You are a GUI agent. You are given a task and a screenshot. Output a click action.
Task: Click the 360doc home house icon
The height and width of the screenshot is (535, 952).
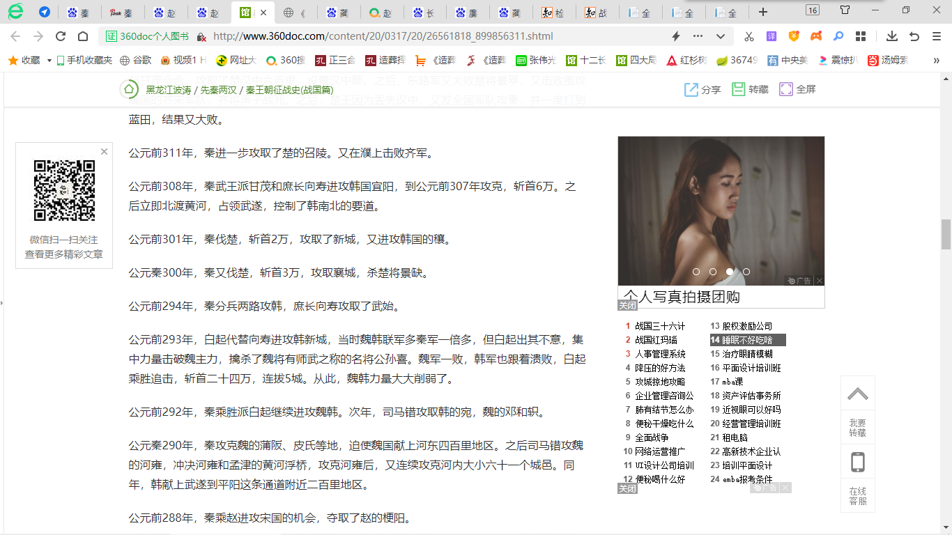click(128, 88)
